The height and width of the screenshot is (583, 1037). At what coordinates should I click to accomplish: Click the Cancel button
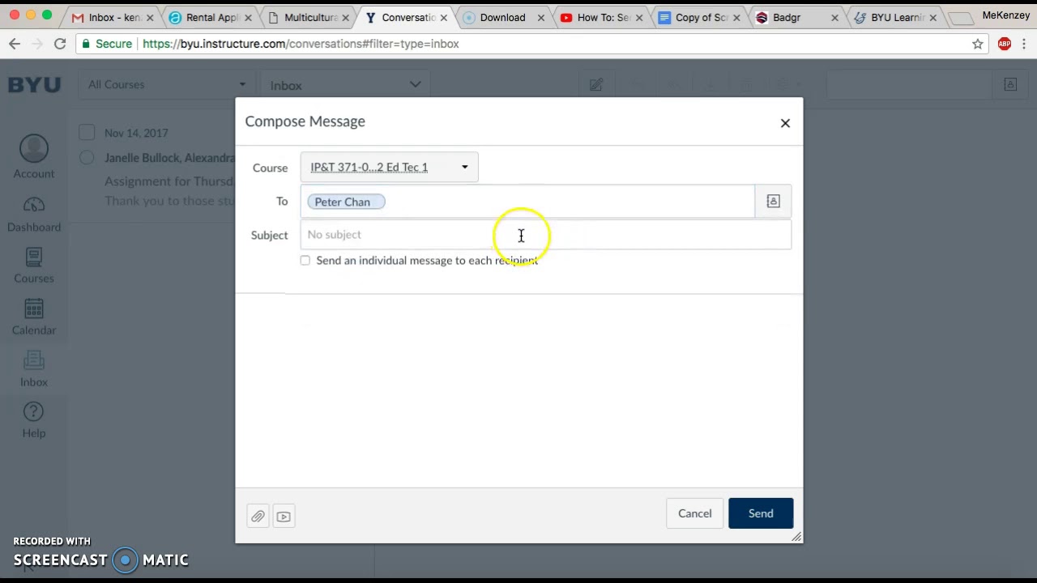(695, 513)
